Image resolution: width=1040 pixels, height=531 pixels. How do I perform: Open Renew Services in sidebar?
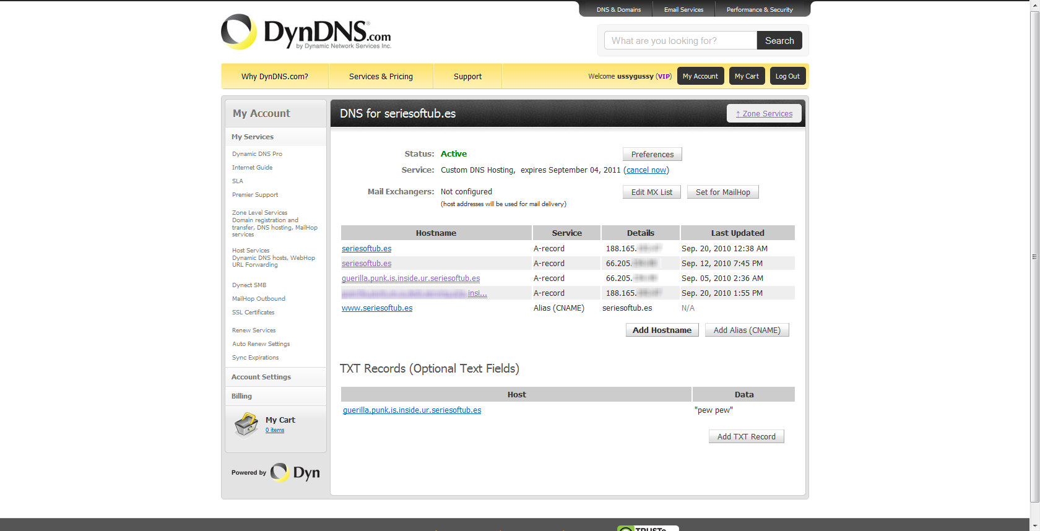coord(254,330)
